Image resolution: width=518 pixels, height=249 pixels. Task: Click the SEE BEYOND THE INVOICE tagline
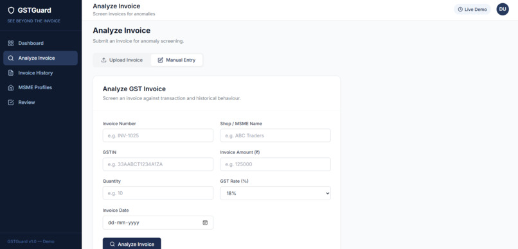click(x=33, y=21)
